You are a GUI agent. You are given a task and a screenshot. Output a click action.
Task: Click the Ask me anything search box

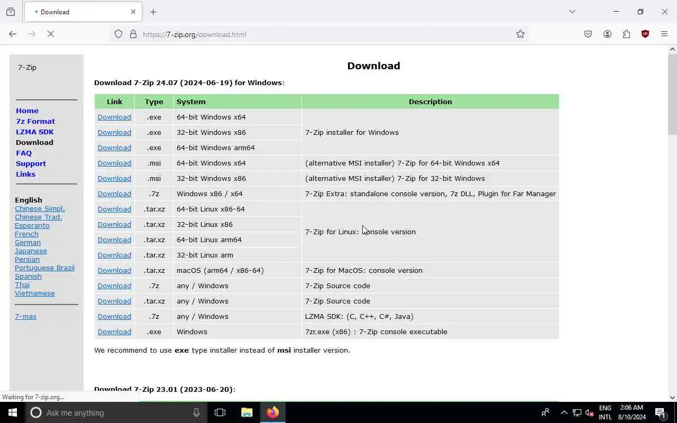click(x=115, y=412)
